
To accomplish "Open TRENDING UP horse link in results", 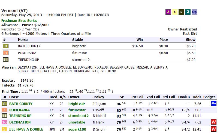I will [x=20, y=116].
